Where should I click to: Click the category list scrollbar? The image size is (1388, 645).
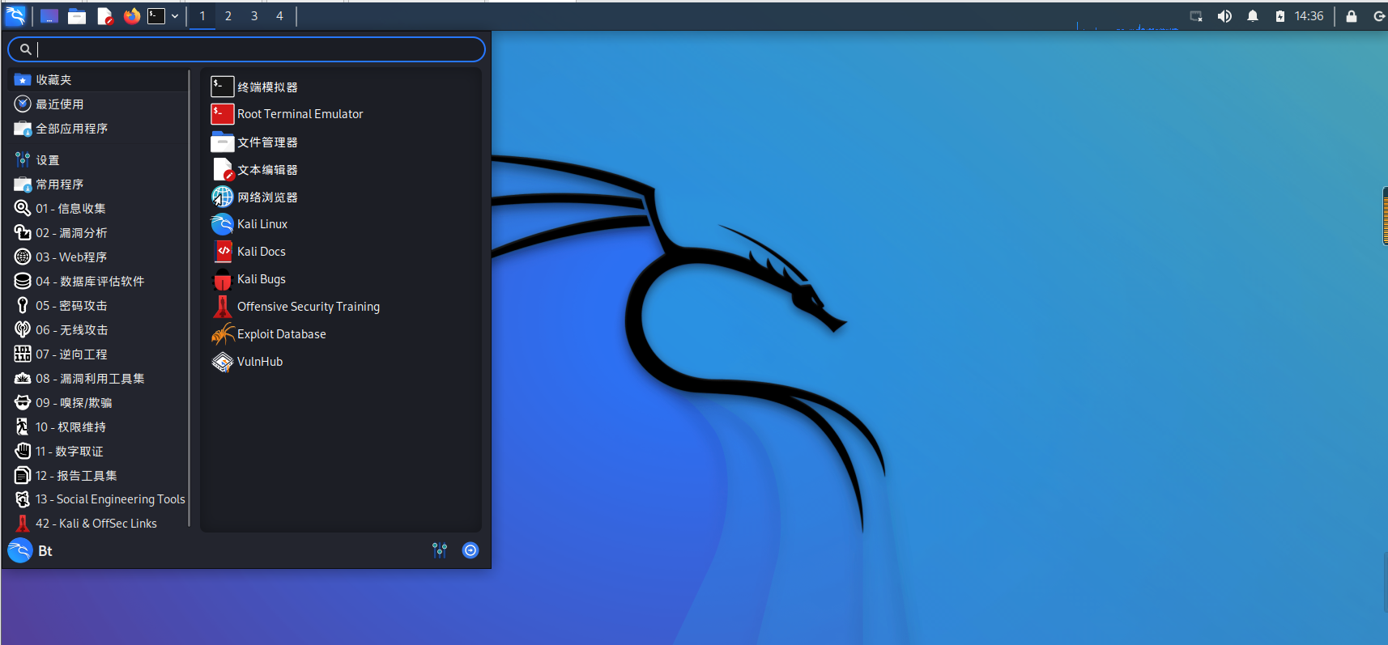pyautogui.click(x=189, y=298)
